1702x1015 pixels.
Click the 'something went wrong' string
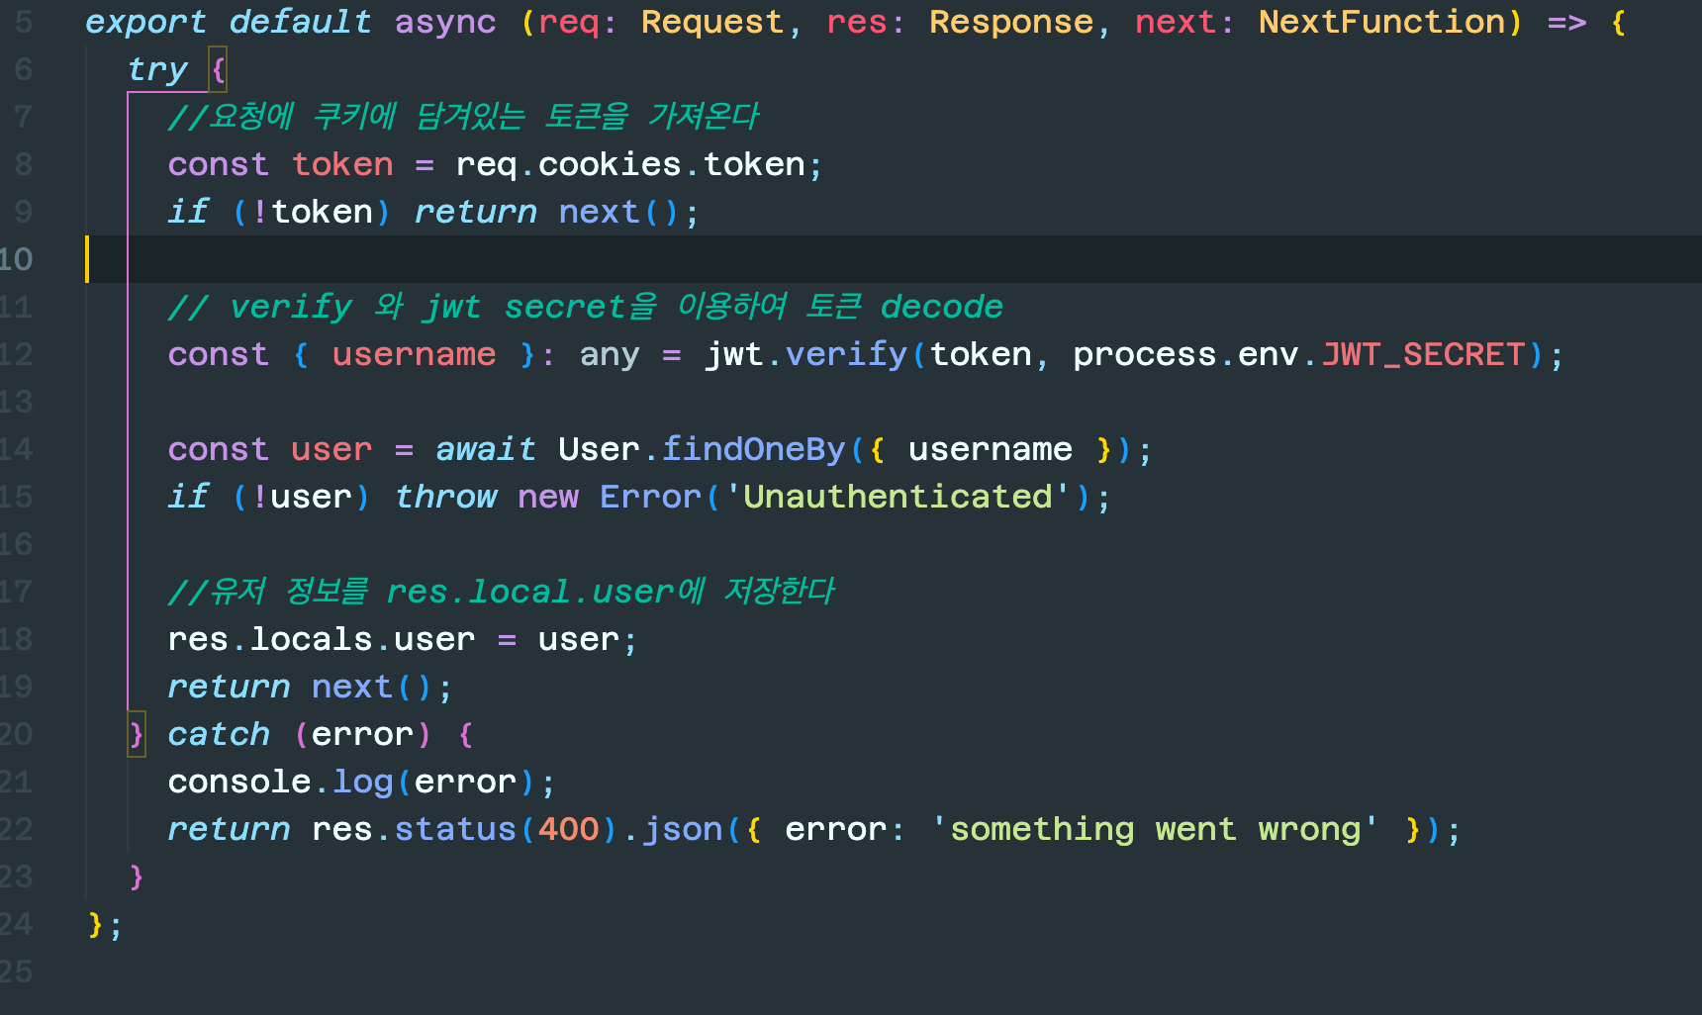[1155, 829]
